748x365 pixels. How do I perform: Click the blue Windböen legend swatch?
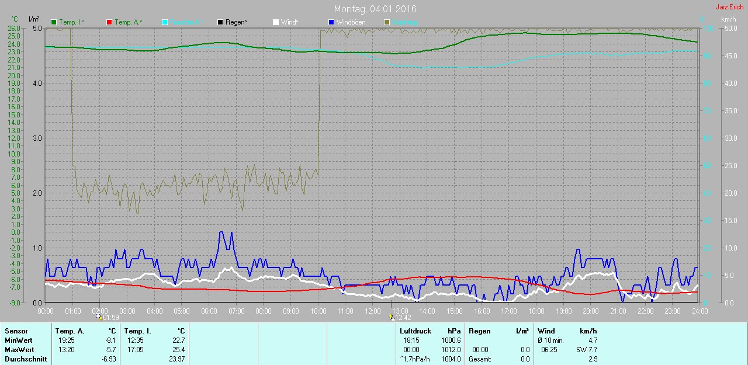click(x=331, y=22)
